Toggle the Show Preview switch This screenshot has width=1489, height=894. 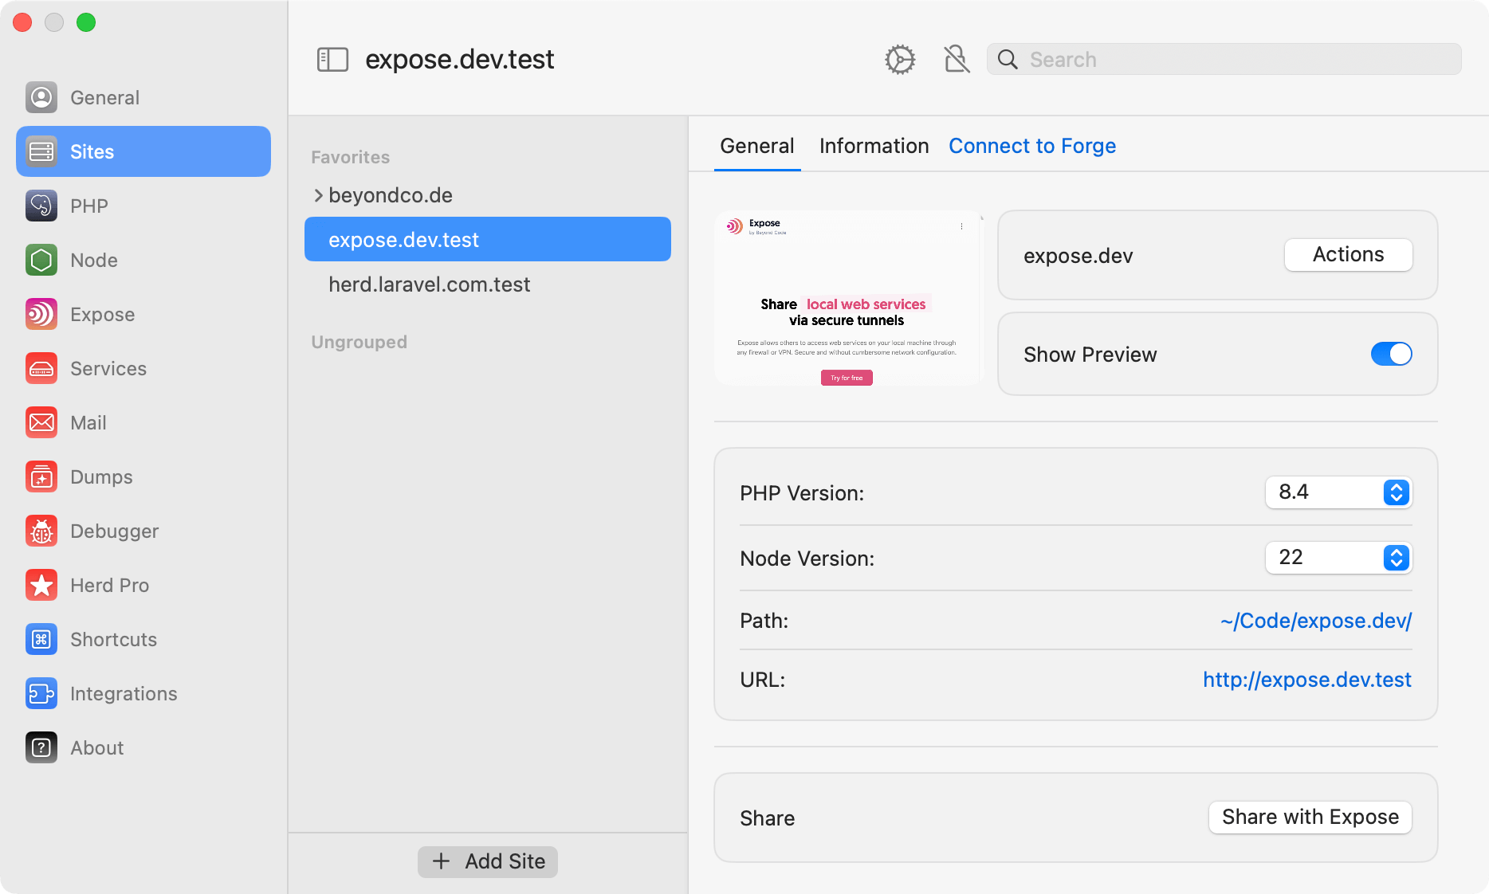(1391, 354)
